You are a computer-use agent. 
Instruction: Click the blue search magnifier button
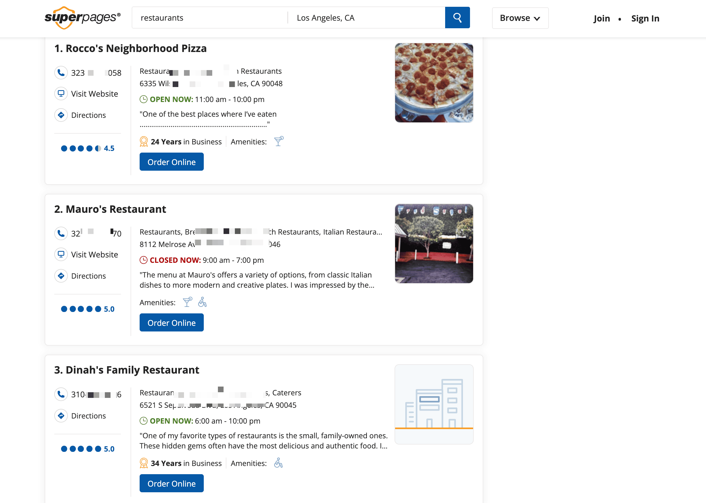457,18
